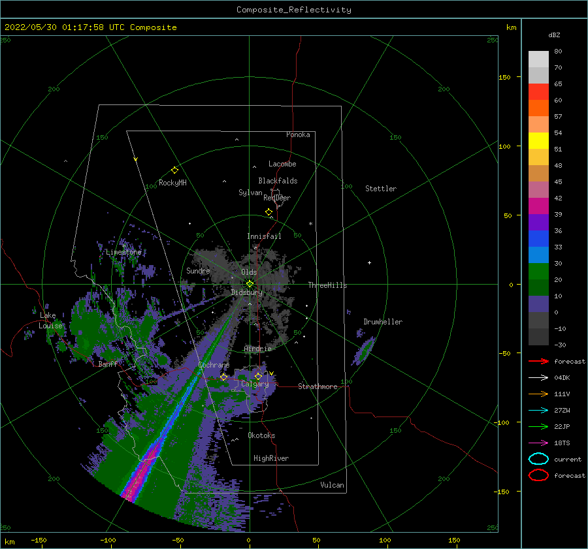Click the orange 111V arrow legend icon
588x549 pixels.
538,394
